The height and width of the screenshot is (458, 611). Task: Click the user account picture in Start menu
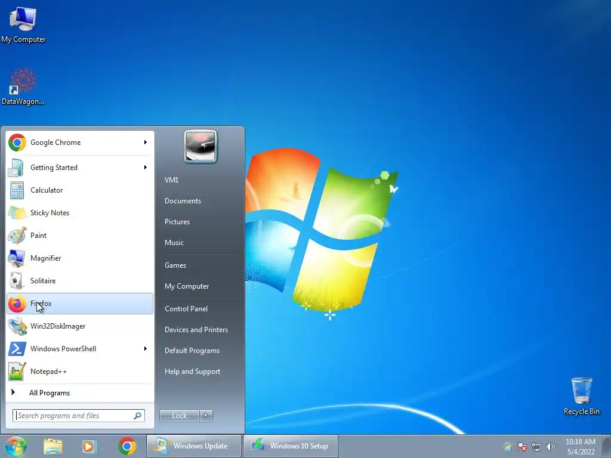200,146
